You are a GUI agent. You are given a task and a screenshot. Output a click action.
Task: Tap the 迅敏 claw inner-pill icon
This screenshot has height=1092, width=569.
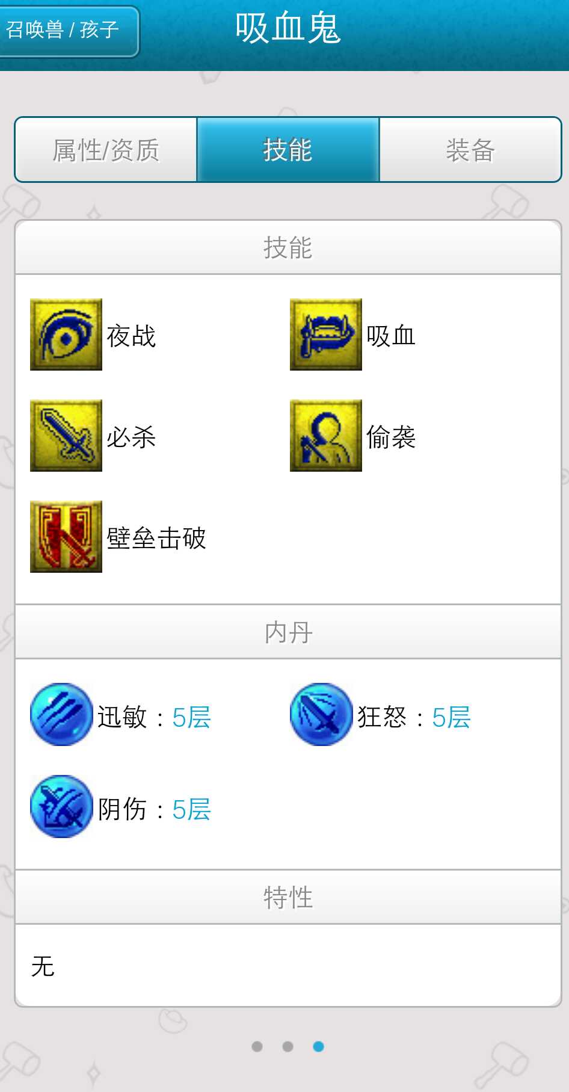[x=61, y=714]
